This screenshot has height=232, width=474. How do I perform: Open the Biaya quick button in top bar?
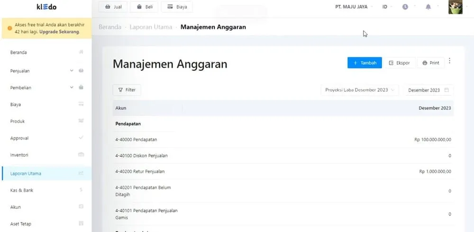177,7
